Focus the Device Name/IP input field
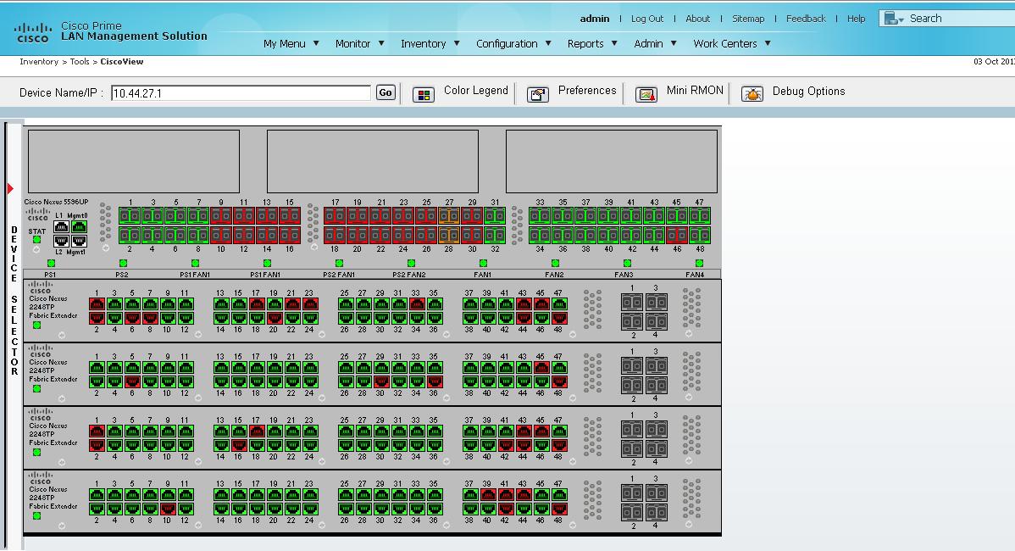Viewport: 1015px width, 551px height. pos(241,93)
